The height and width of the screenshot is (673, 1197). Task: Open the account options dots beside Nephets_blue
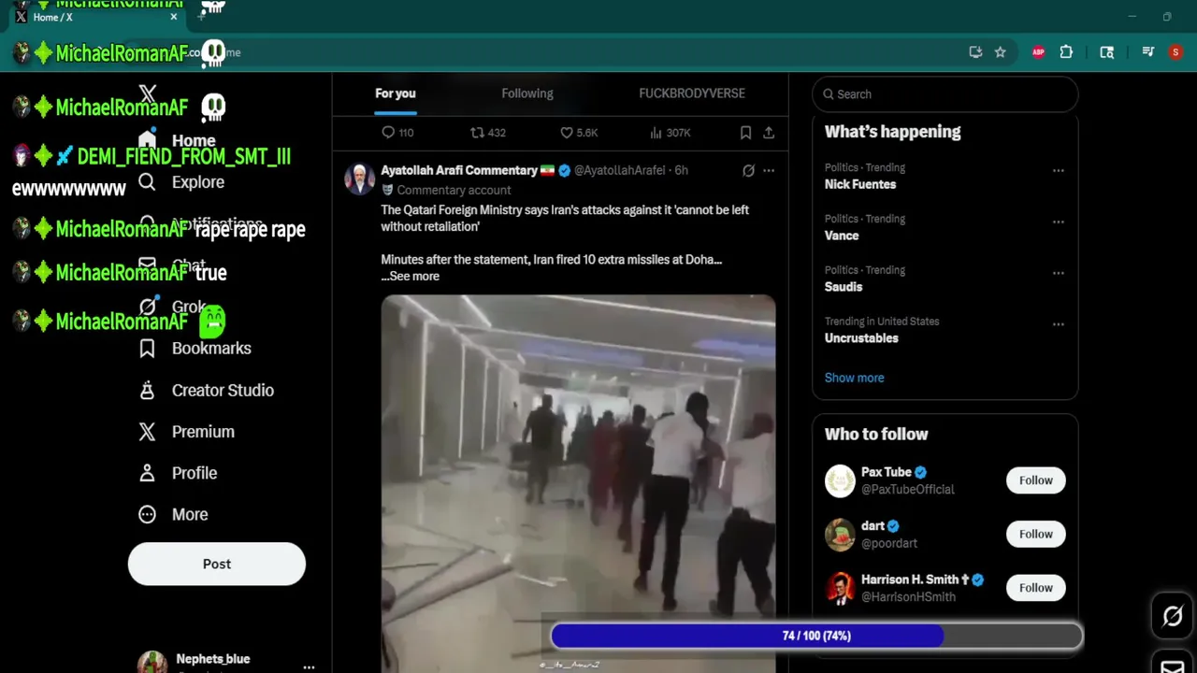point(309,667)
